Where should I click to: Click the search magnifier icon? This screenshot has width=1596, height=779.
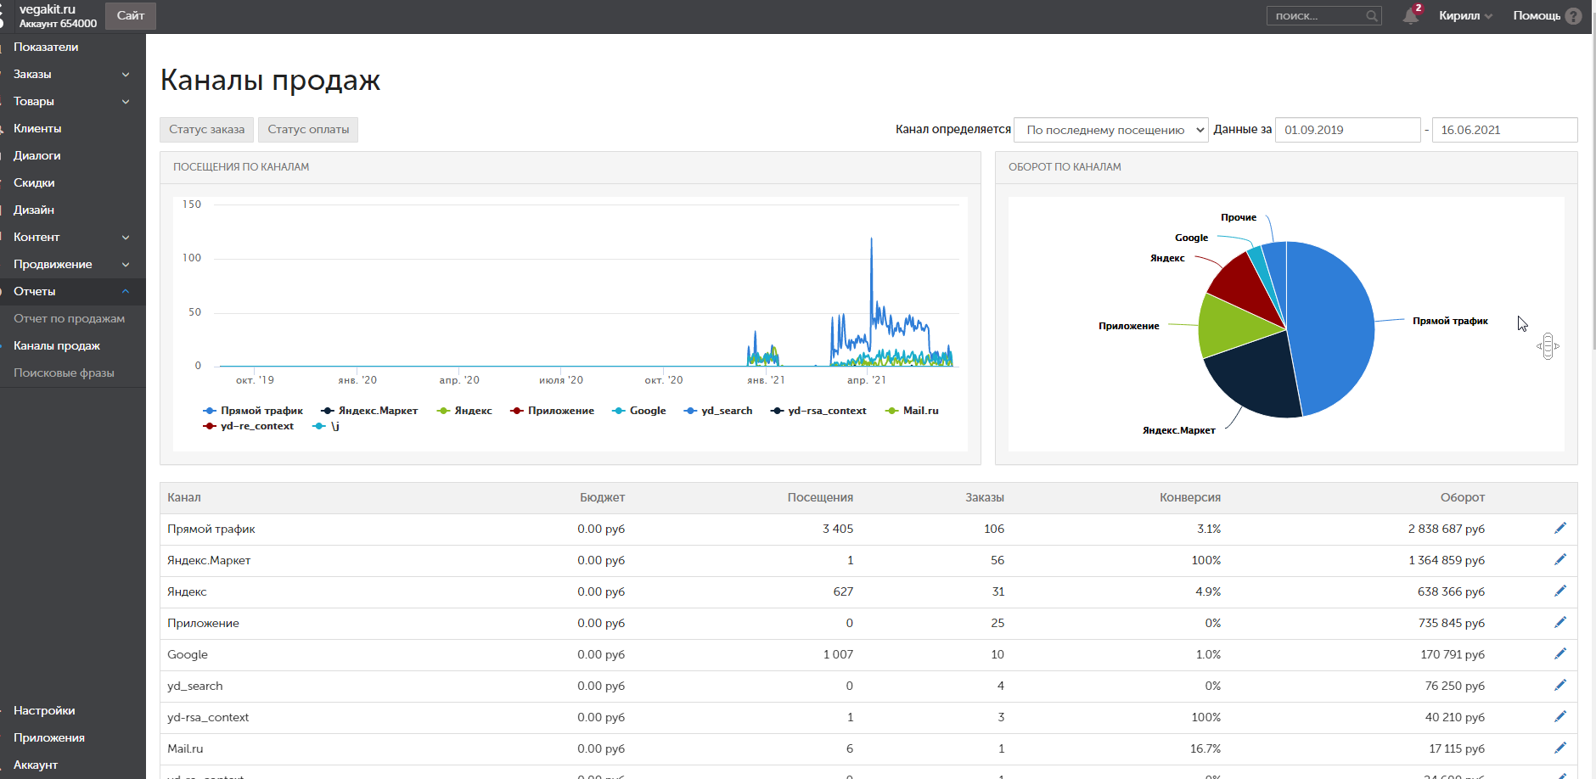(x=1372, y=16)
